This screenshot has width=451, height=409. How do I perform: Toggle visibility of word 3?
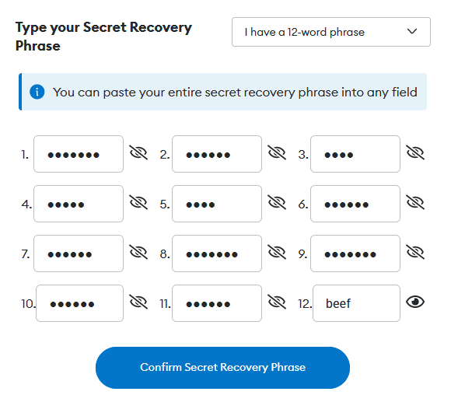(x=415, y=152)
